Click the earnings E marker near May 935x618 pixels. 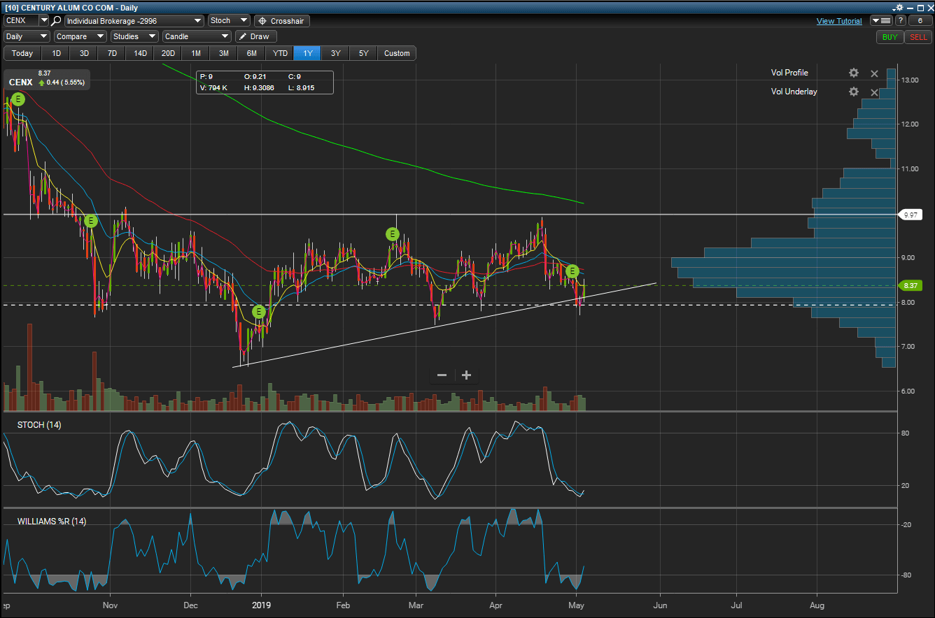(572, 271)
